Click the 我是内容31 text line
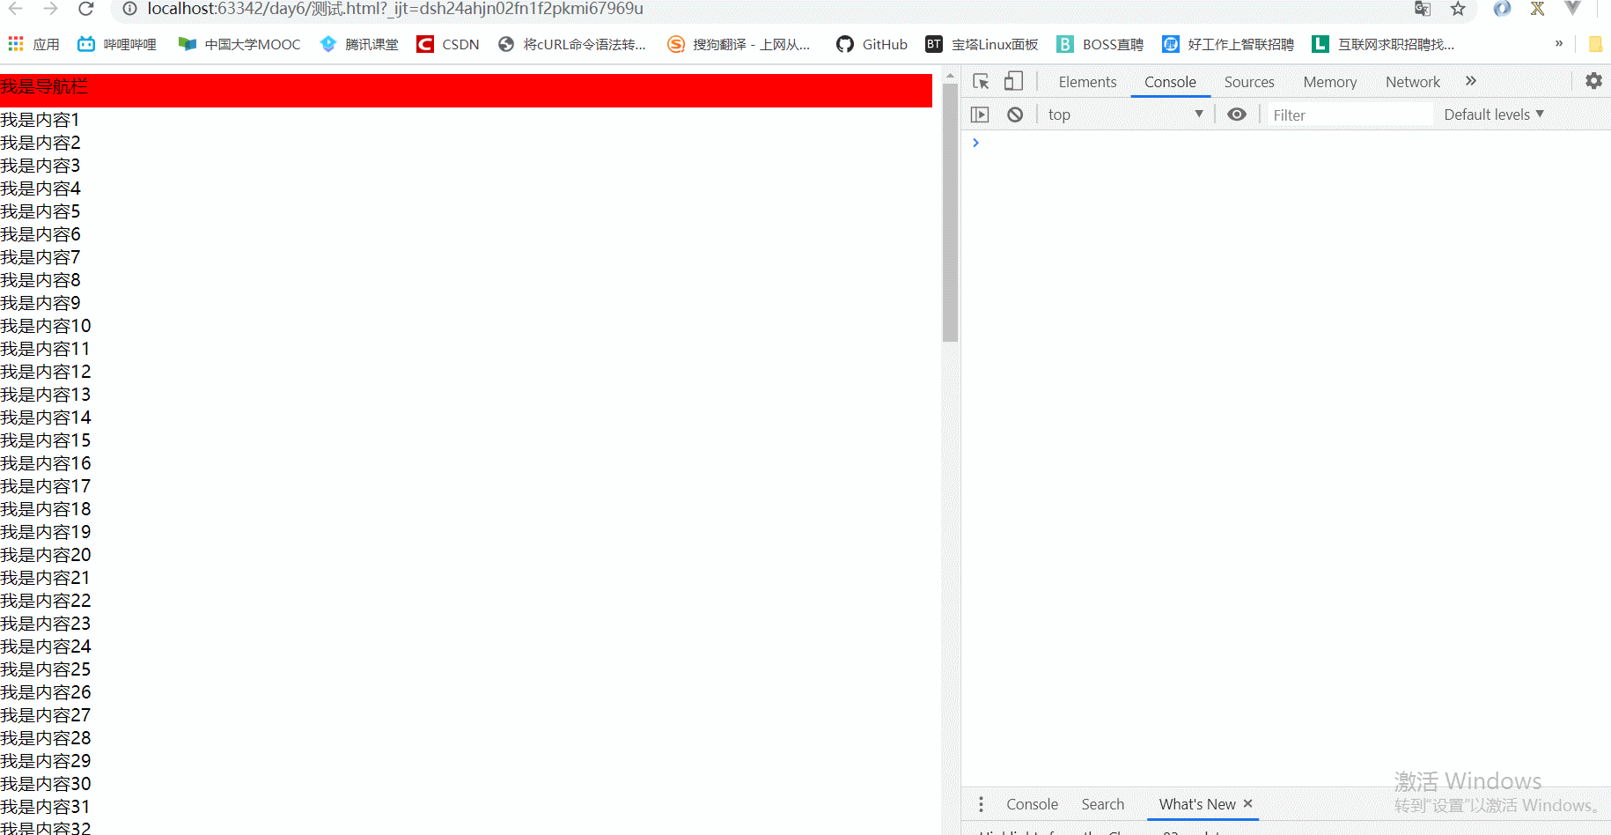Screen dimensions: 1611x835 tap(45, 807)
